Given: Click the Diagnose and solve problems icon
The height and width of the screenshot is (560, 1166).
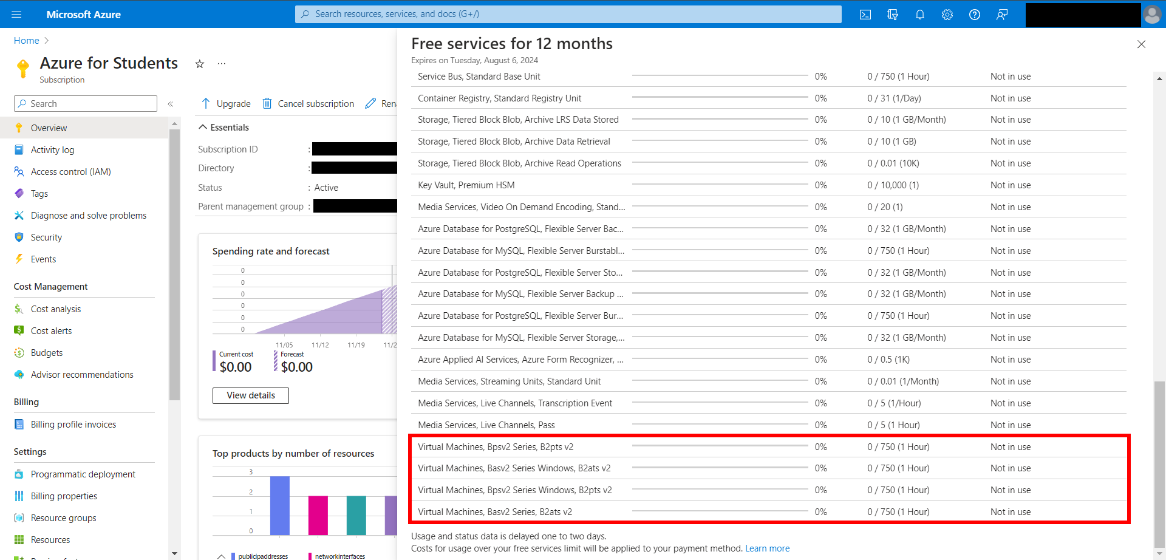Looking at the screenshot, I should (19, 216).
